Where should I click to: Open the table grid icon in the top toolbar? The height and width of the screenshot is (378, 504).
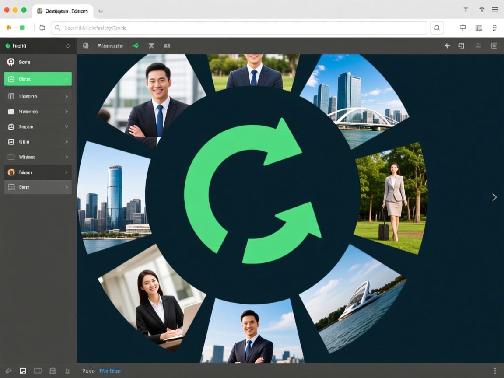(167, 45)
